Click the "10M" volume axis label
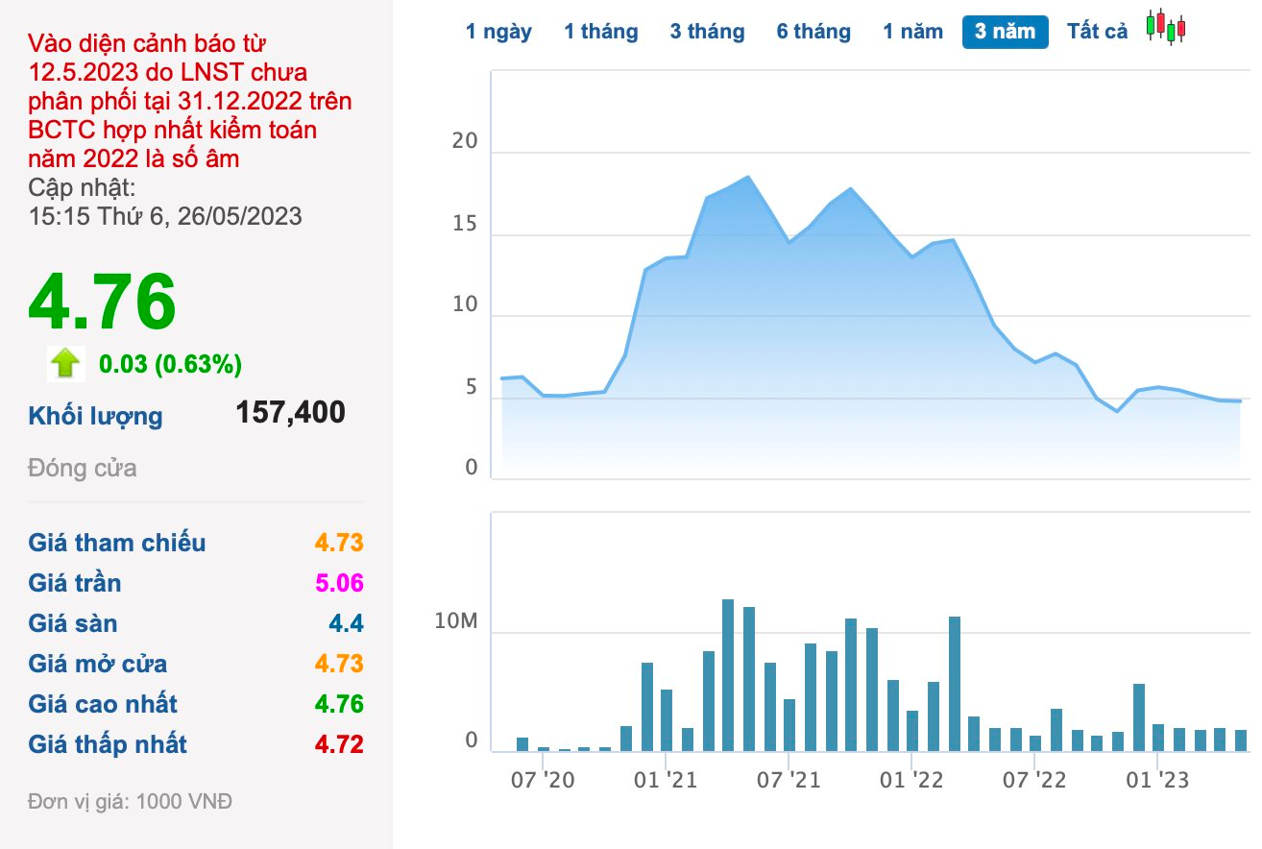Viewport: 1262px width, 849px height. pyautogui.click(x=455, y=621)
